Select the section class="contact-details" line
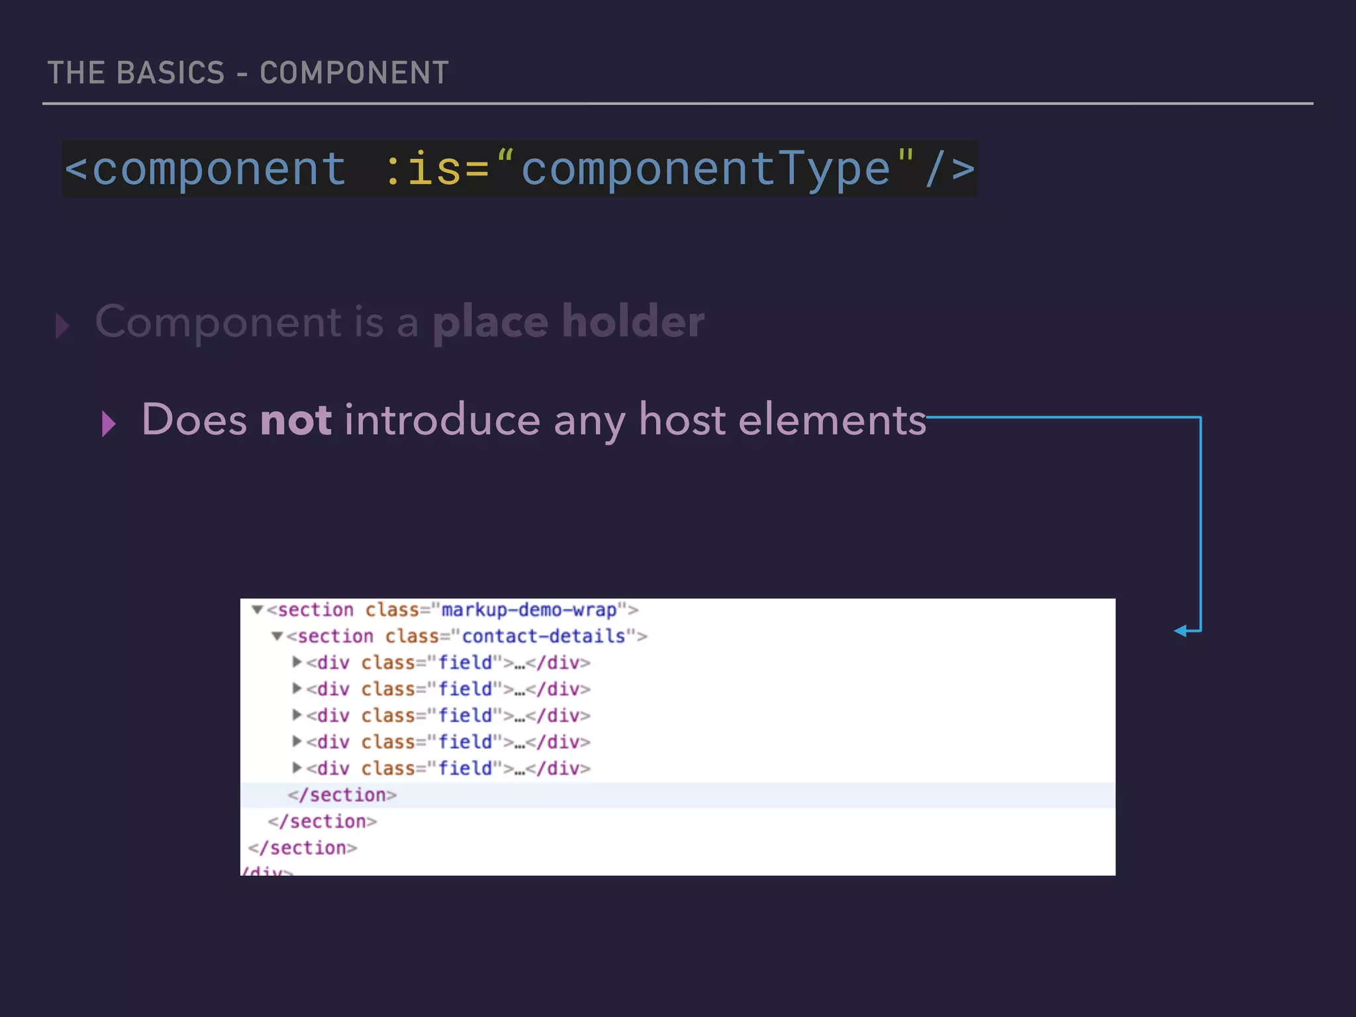Viewport: 1356px width, 1017px height. pos(467,636)
